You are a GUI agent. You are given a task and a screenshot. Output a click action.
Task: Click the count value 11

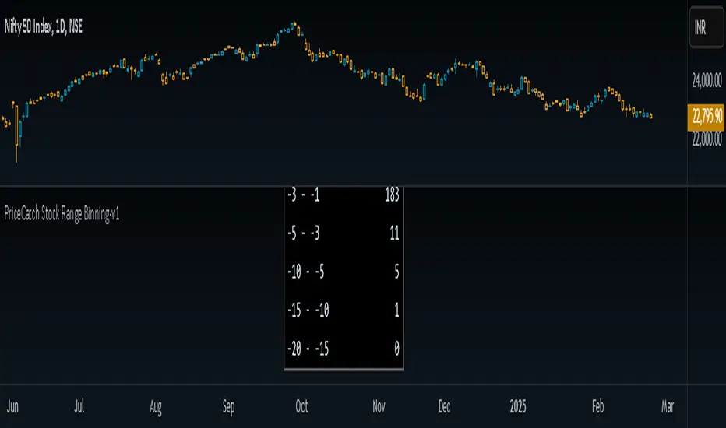point(394,233)
